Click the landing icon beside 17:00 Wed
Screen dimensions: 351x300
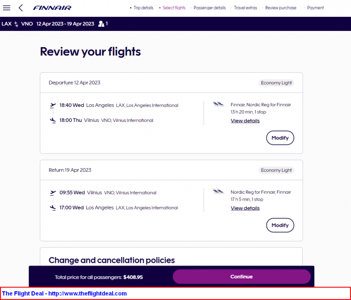click(x=53, y=208)
